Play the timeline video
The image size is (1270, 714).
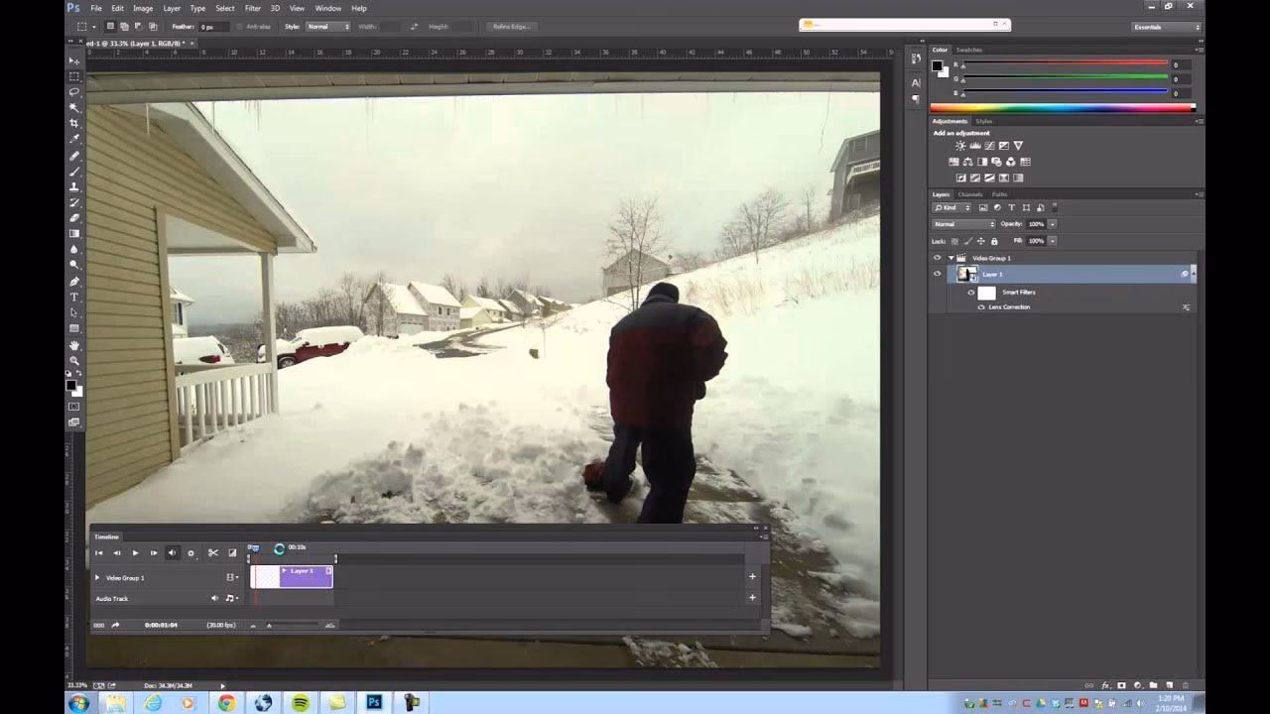(x=135, y=552)
